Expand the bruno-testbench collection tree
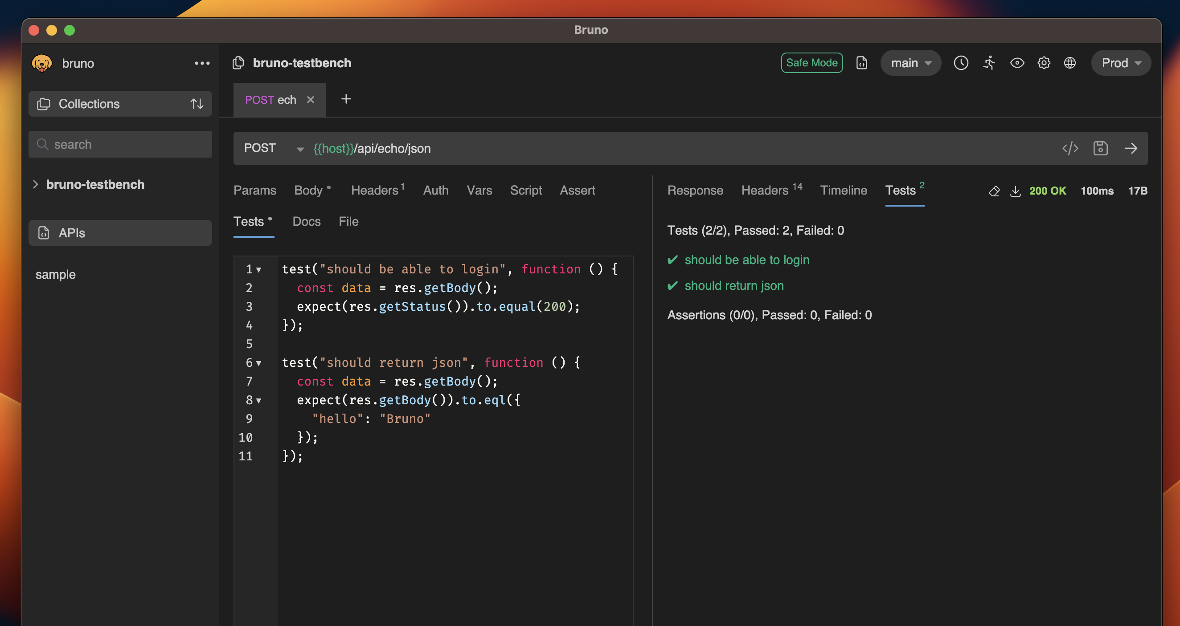Screen dimensions: 1180x626 click(36, 184)
